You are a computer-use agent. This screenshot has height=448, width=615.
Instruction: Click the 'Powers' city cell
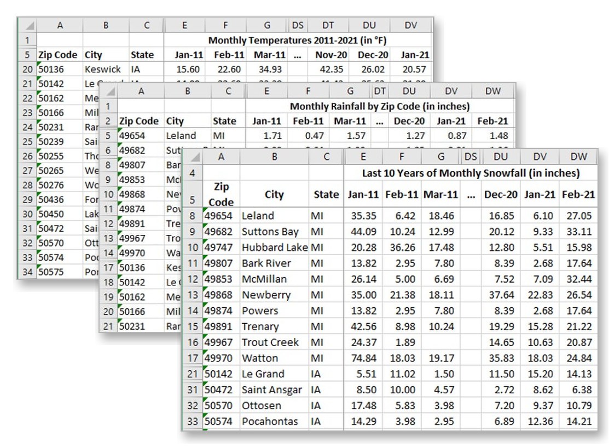click(x=274, y=311)
